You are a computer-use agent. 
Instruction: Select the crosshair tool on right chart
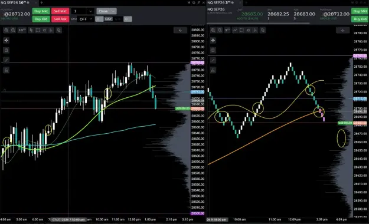(x=213, y=41)
